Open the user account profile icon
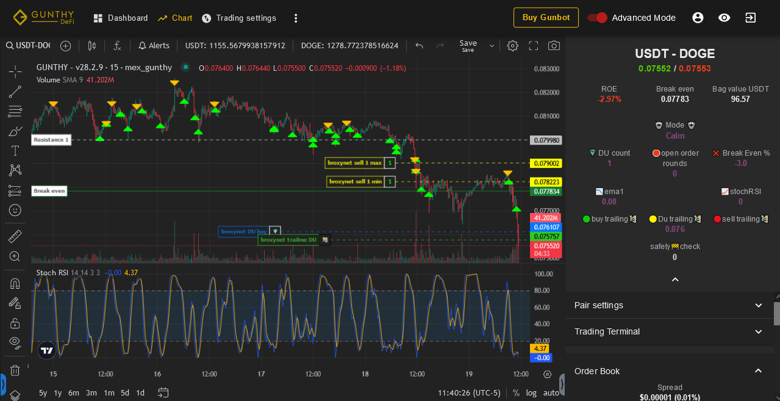This screenshot has width=780, height=401. 698,18
